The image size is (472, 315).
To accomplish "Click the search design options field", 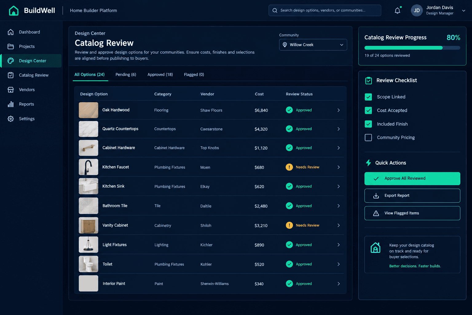I will 325,10.
